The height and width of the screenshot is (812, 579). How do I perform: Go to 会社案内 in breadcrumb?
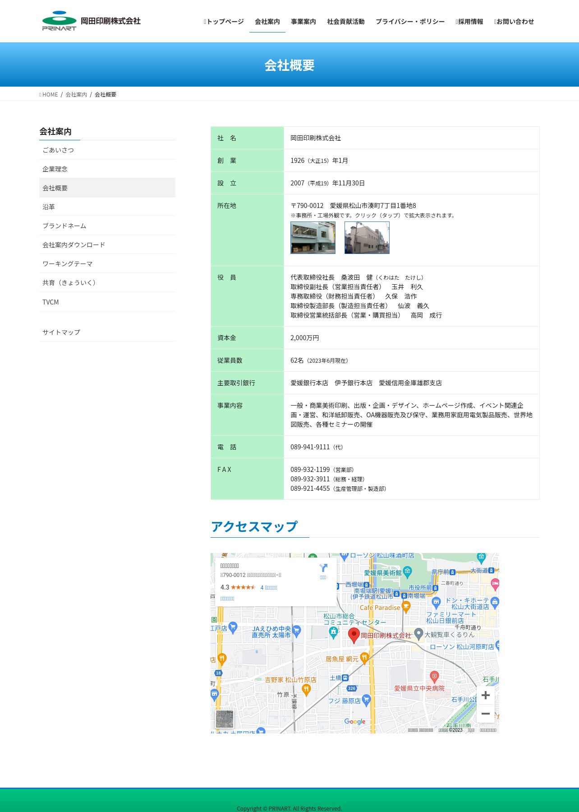tap(76, 94)
